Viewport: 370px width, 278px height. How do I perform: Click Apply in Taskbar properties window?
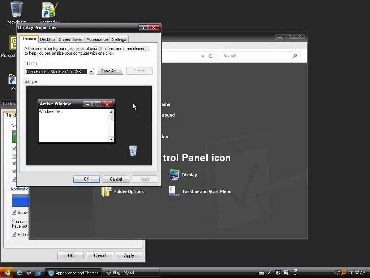coord(129,256)
